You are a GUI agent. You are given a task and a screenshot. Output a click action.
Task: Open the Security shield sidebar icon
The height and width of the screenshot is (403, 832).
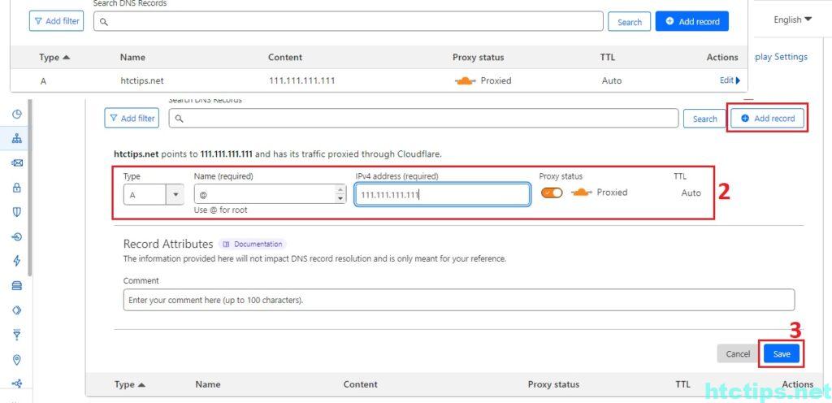click(x=16, y=212)
